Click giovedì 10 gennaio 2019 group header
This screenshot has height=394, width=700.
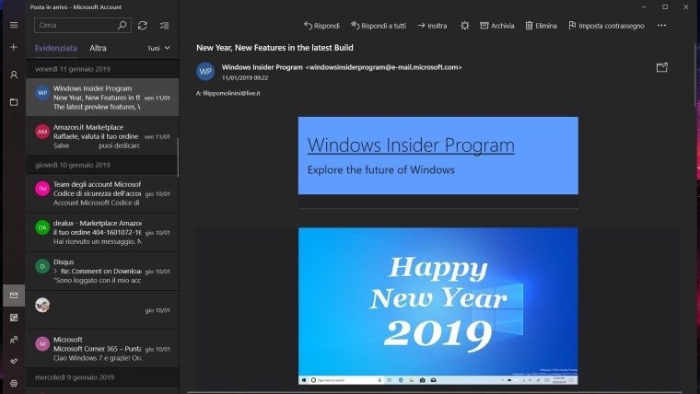102,165
